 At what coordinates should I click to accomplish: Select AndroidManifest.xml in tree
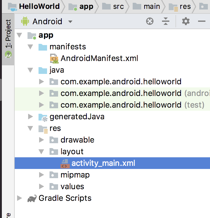99,58
